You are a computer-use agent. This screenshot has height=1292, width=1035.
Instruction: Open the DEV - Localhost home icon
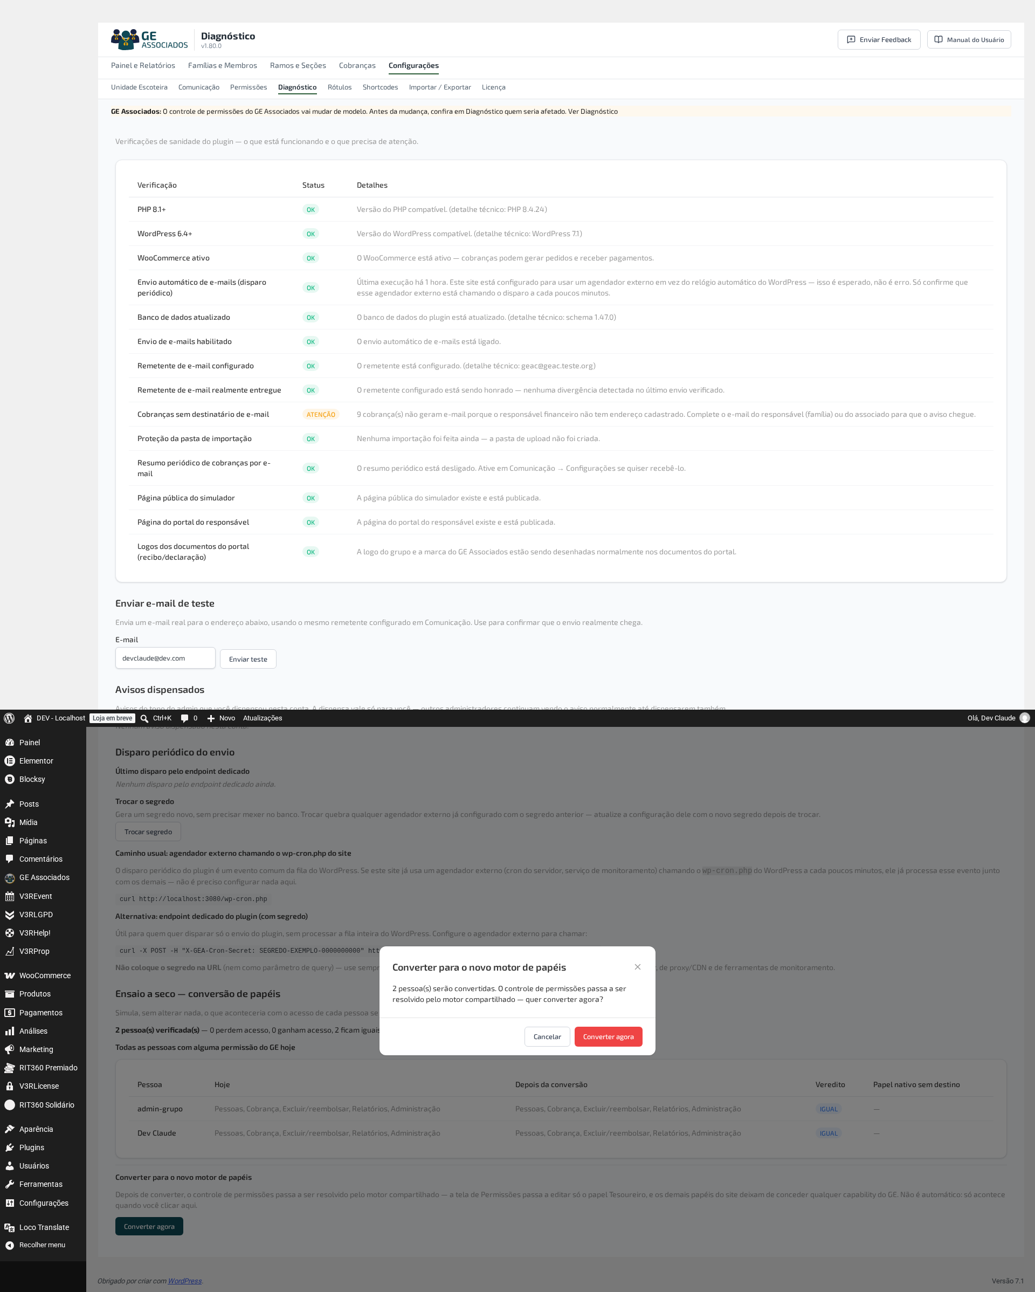coord(27,718)
